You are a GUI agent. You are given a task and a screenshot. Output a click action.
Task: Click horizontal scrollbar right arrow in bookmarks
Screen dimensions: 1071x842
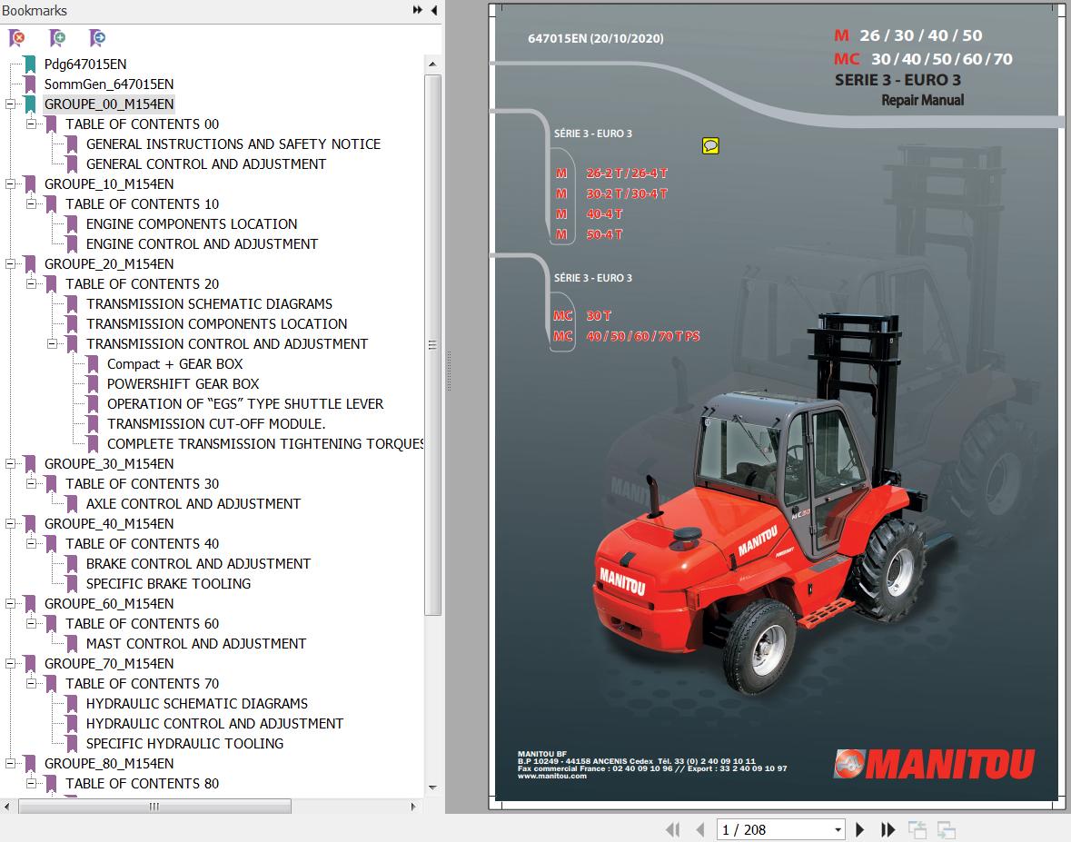[413, 807]
